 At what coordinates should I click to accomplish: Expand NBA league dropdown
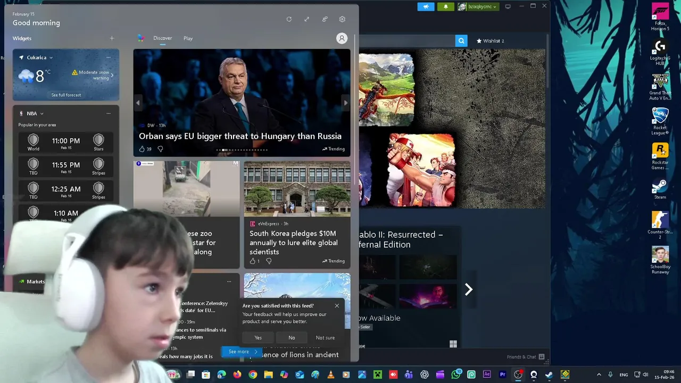pos(41,113)
